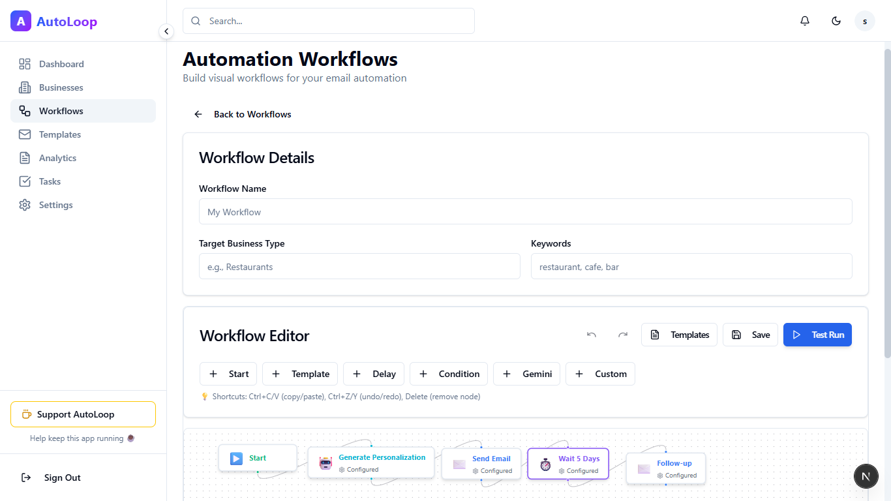
Task: Open the notification bell
Action: click(x=804, y=20)
